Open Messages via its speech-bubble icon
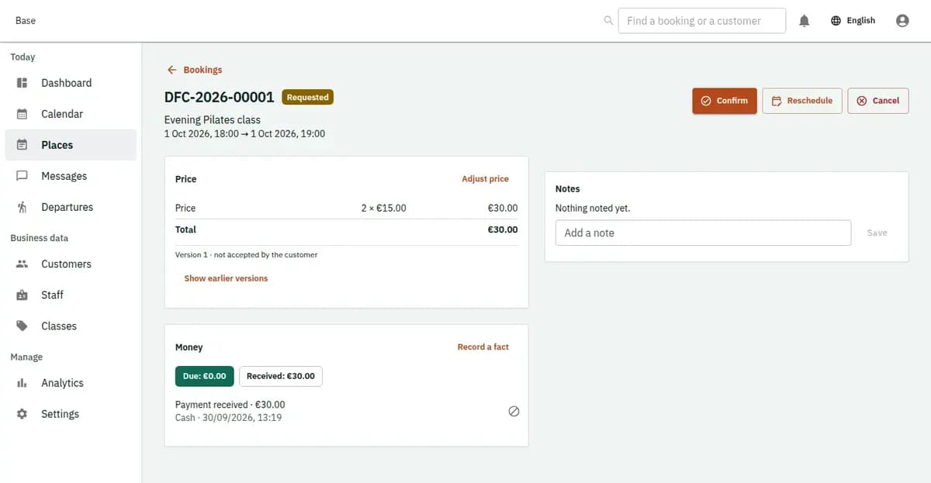 pyautogui.click(x=22, y=176)
